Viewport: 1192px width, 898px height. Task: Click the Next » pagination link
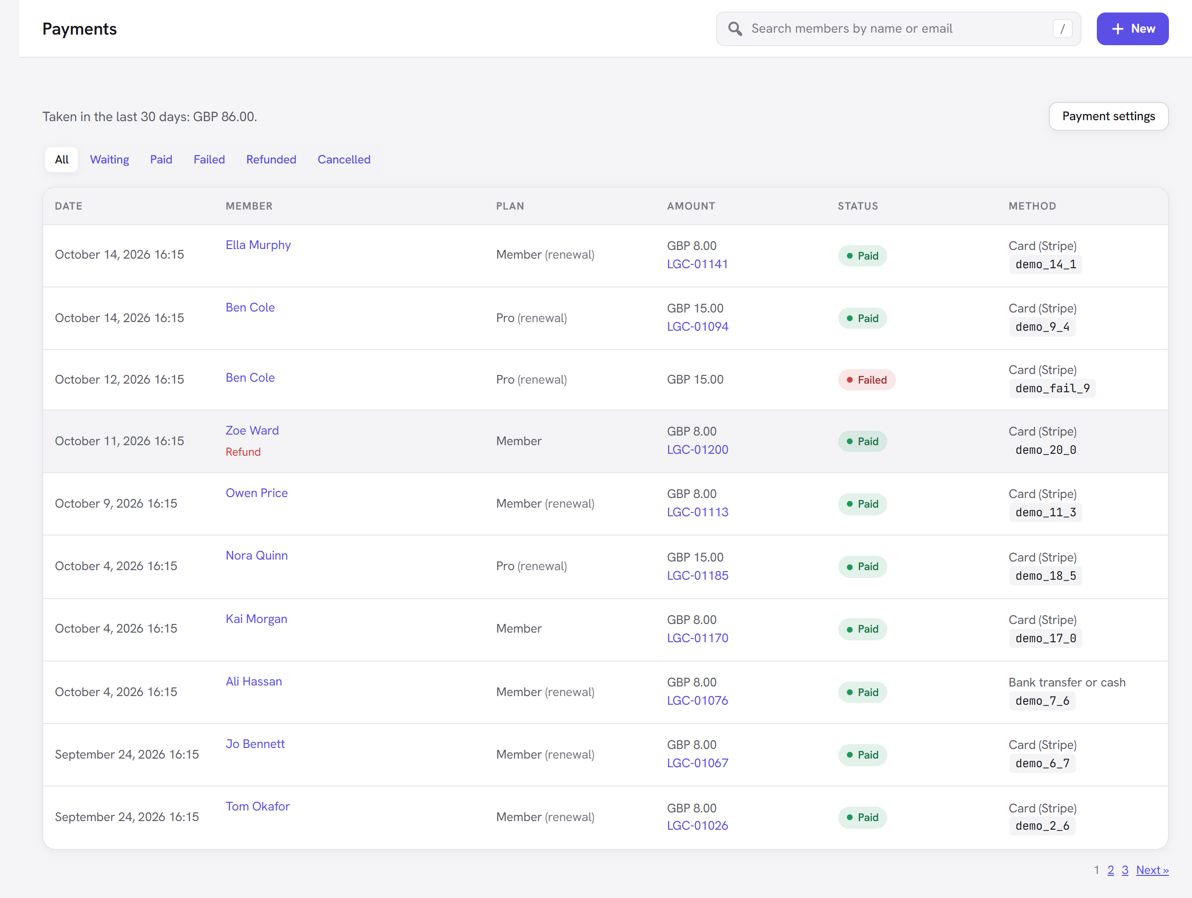point(1152,870)
